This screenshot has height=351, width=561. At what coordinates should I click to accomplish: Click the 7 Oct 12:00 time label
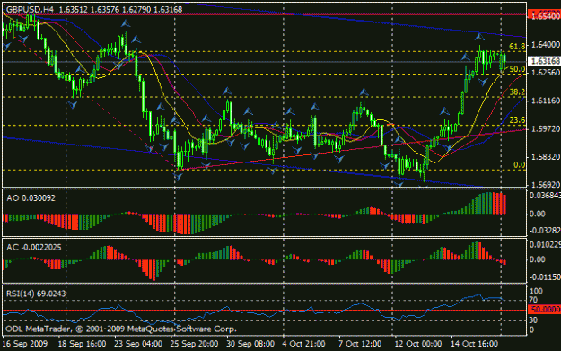point(360,344)
